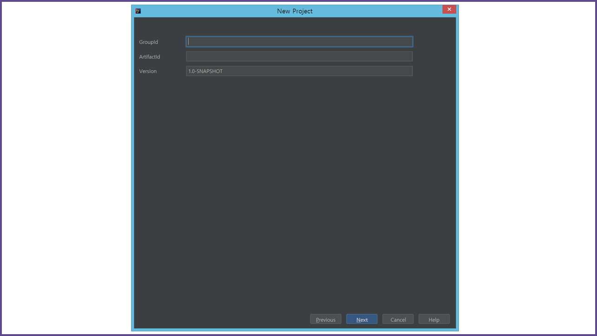This screenshot has width=597, height=336.
Task: Click the GroupId label
Action: (x=149, y=42)
